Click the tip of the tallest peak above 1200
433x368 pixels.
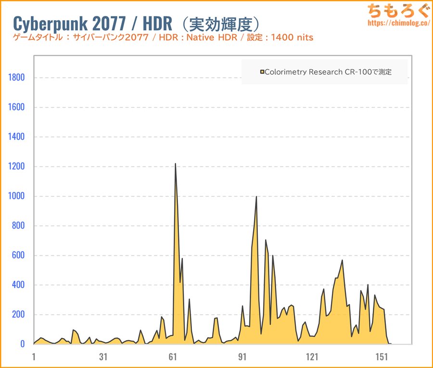click(x=175, y=164)
